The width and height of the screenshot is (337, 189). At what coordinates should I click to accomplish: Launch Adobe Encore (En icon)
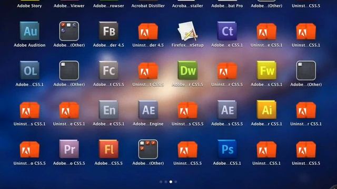[108, 110]
